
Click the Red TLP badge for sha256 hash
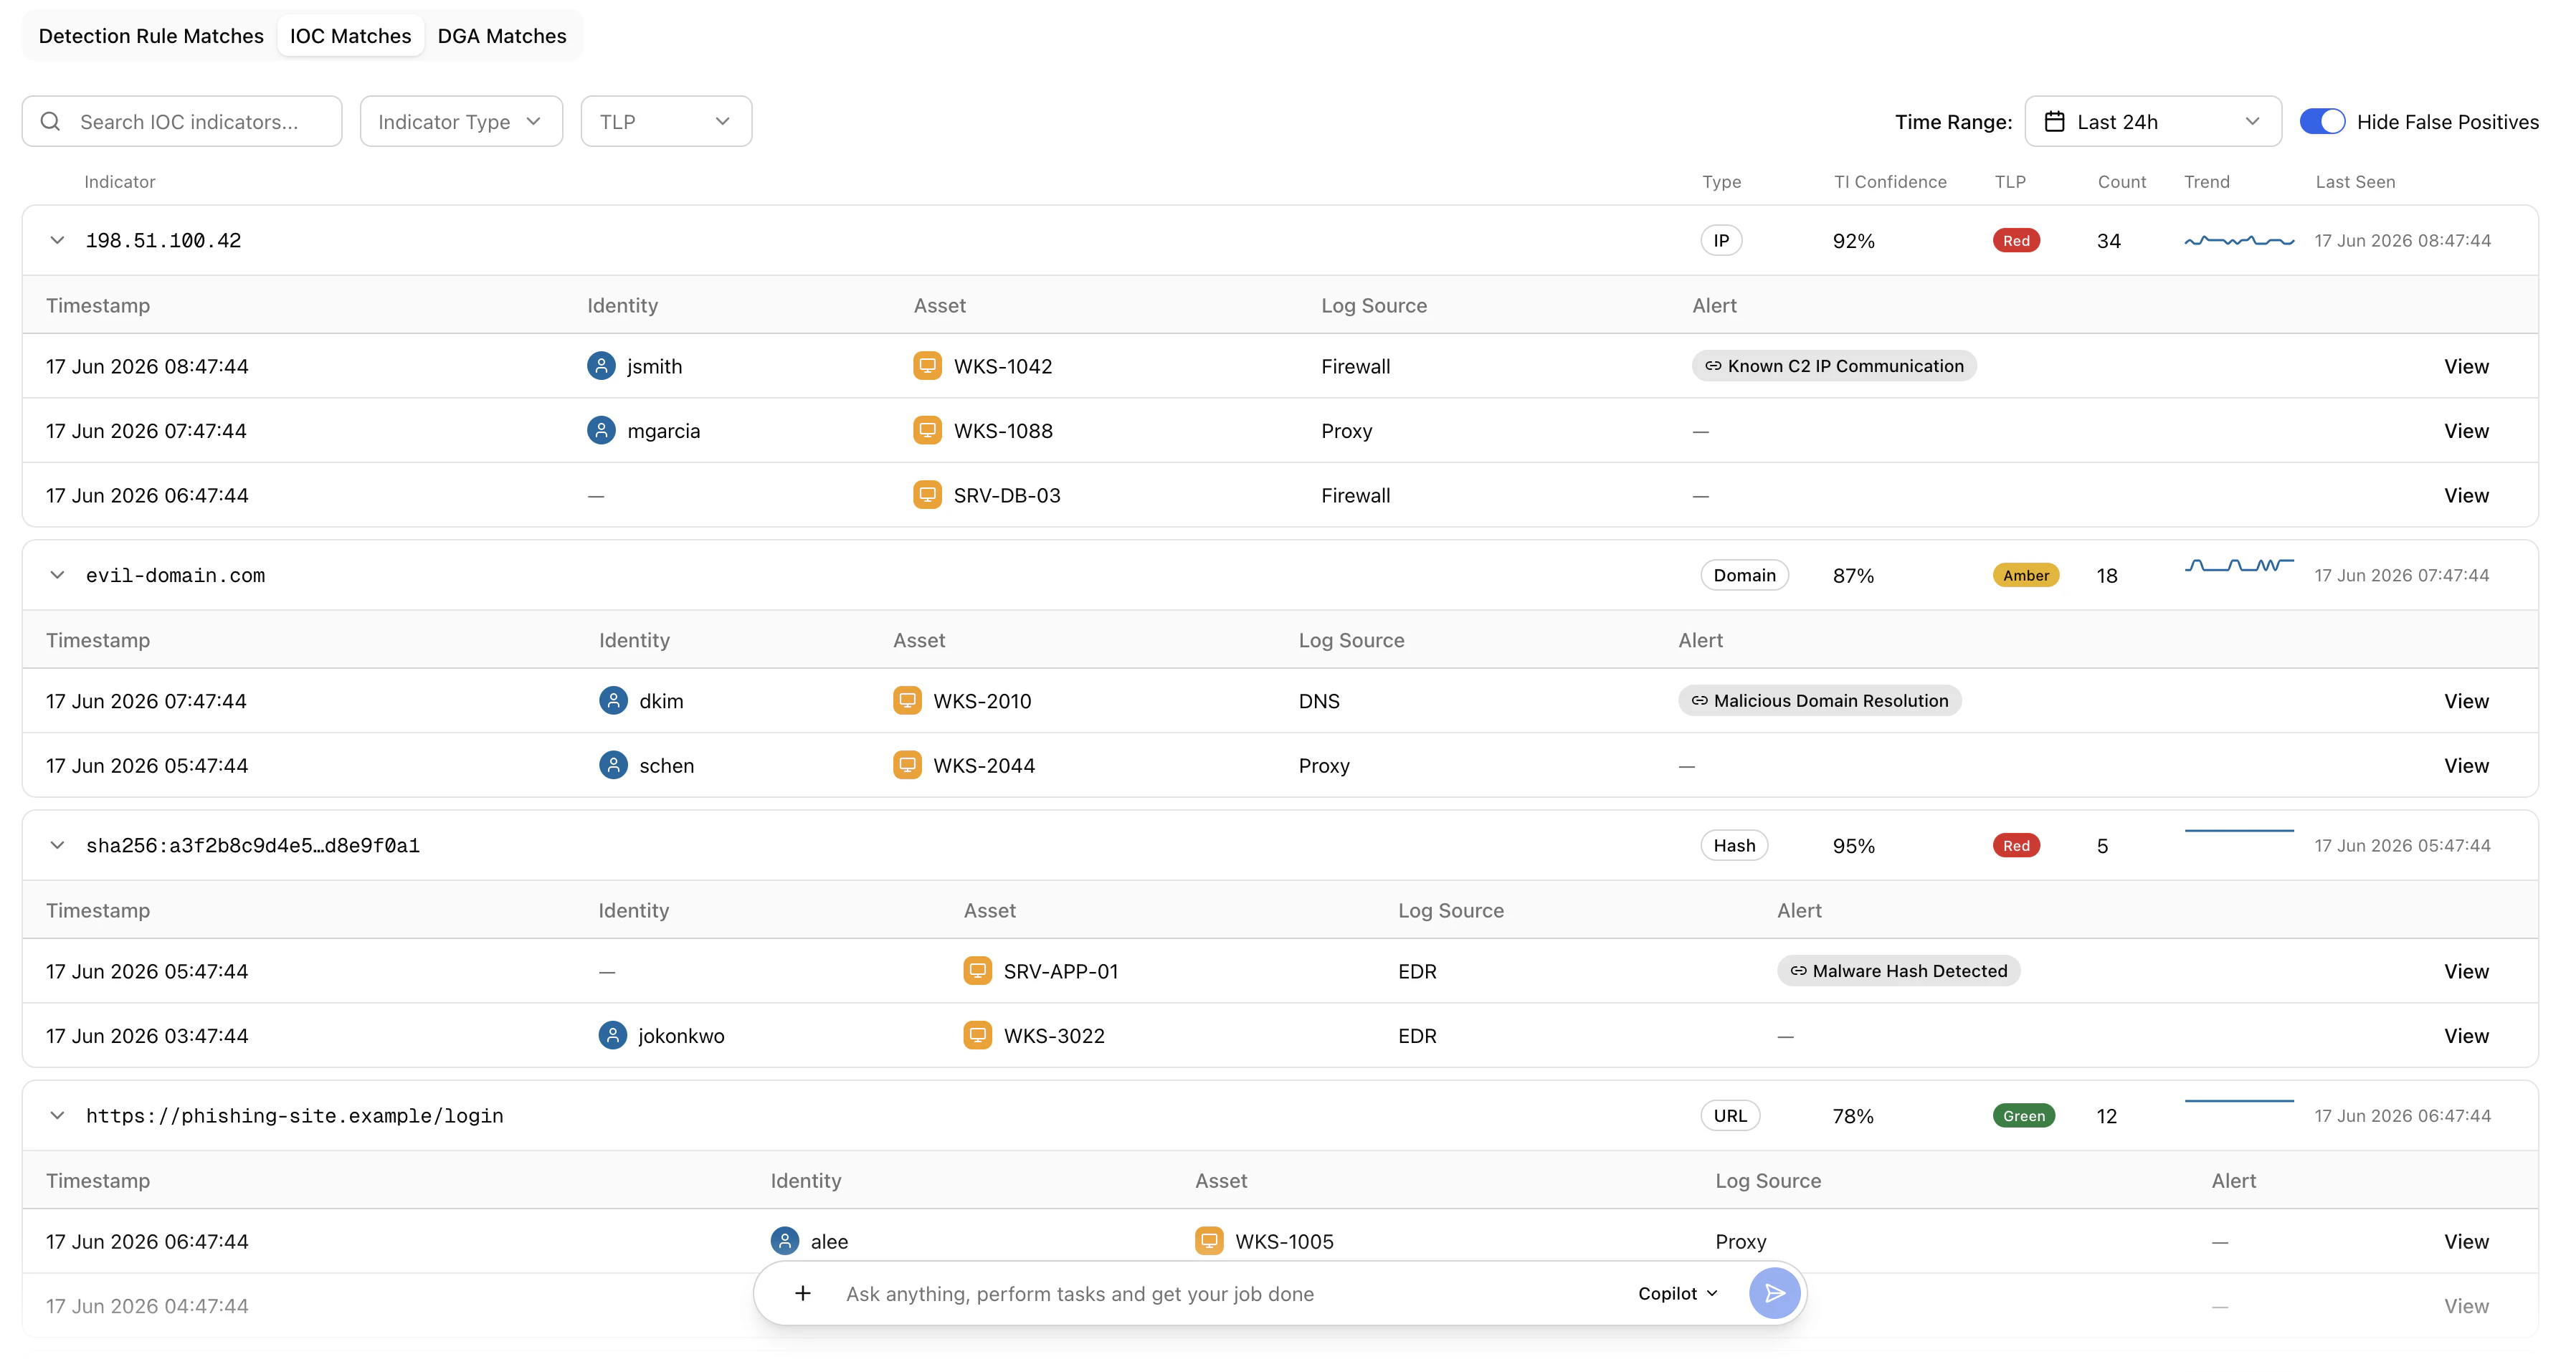[x=2016, y=845]
